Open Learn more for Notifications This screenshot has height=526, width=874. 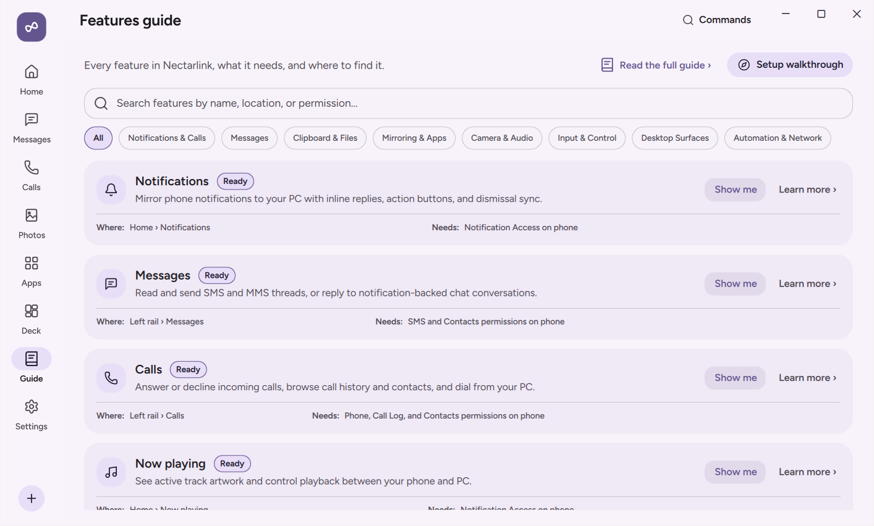pyautogui.click(x=807, y=190)
